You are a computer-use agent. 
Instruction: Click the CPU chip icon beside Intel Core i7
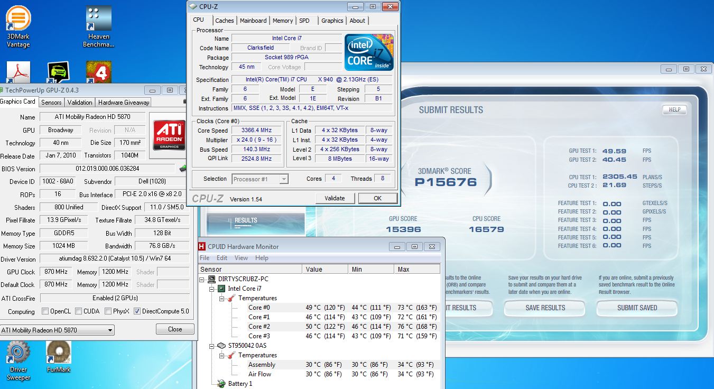tap(222, 289)
